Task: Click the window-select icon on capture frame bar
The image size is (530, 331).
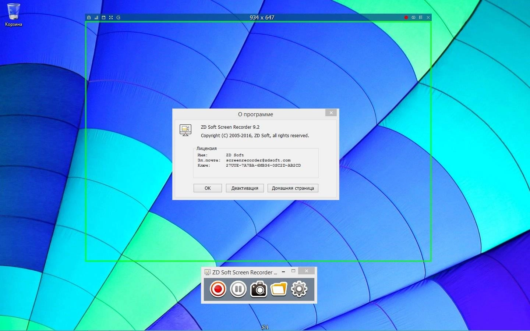Action: click(x=104, y=17)
